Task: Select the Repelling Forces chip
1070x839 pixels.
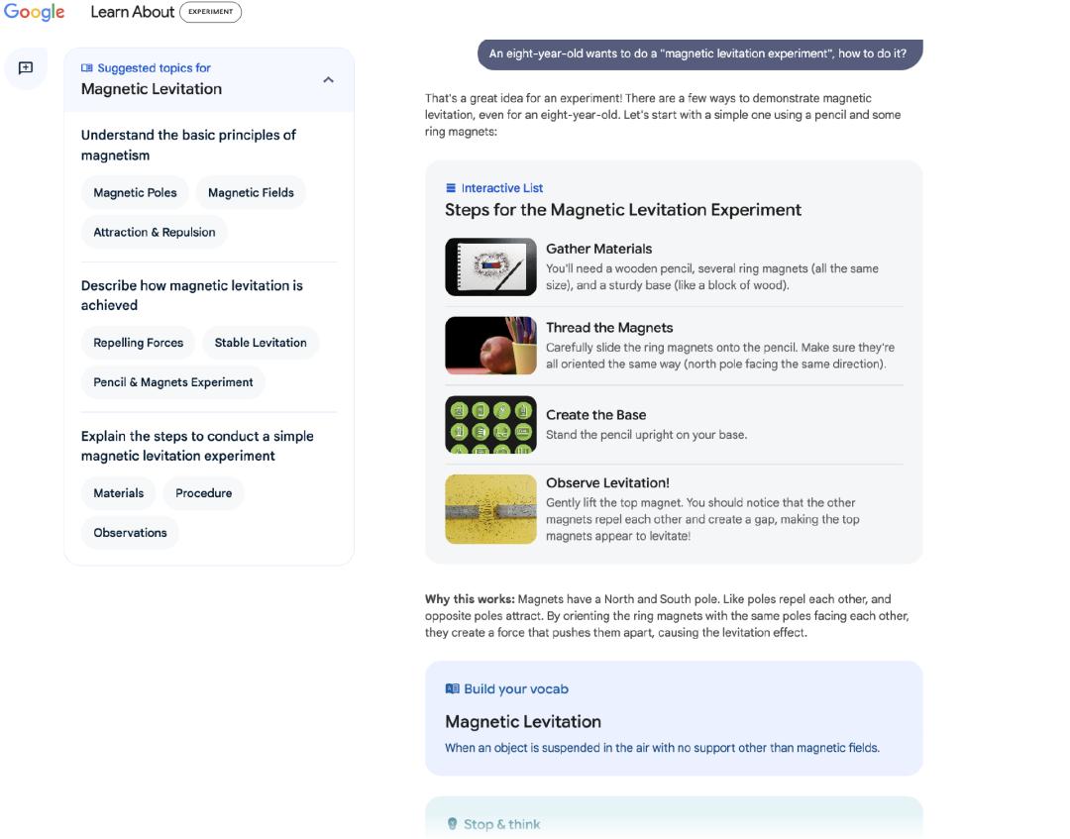Action: [139, 343]
